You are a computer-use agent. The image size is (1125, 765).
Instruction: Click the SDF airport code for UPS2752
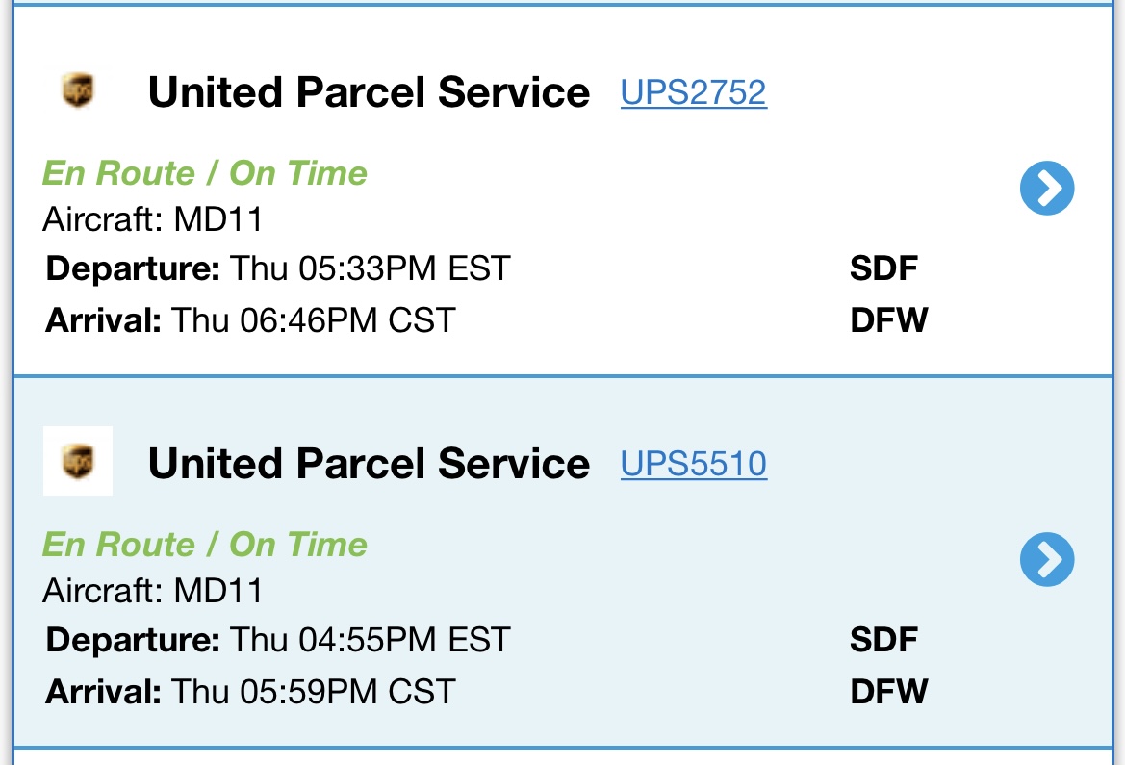(x=883, y=268)
